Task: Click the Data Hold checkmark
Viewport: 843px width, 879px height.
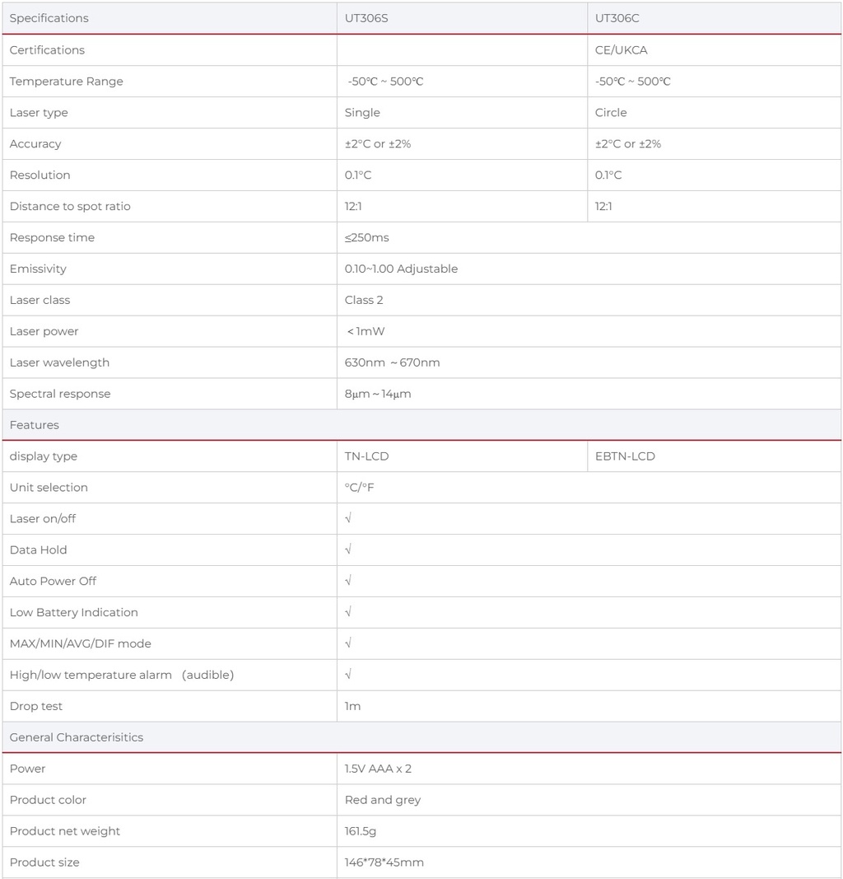Action: 348,549
